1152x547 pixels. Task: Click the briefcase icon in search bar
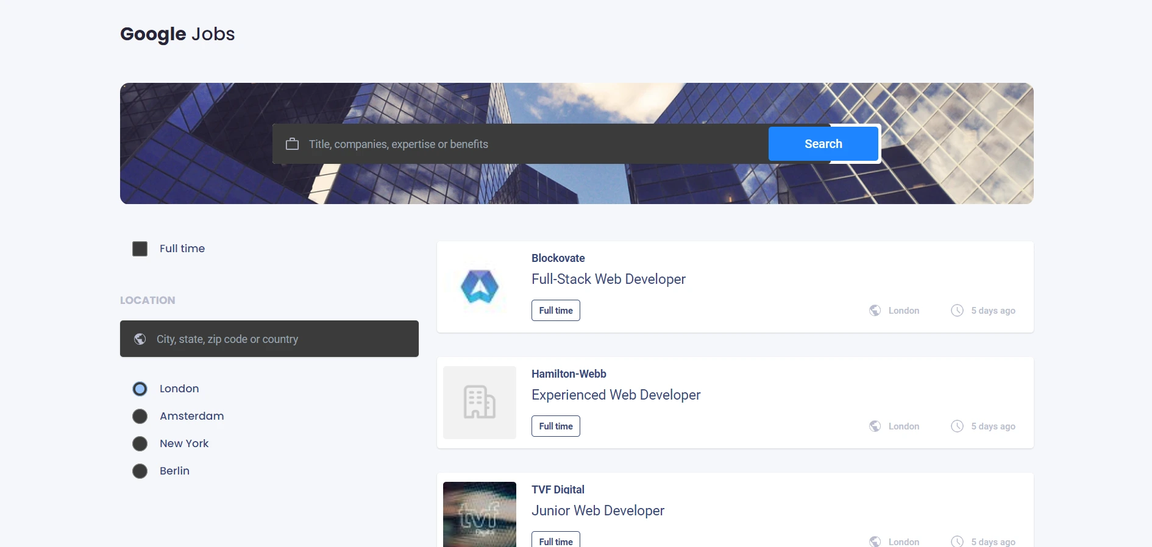tap(292, 144)
